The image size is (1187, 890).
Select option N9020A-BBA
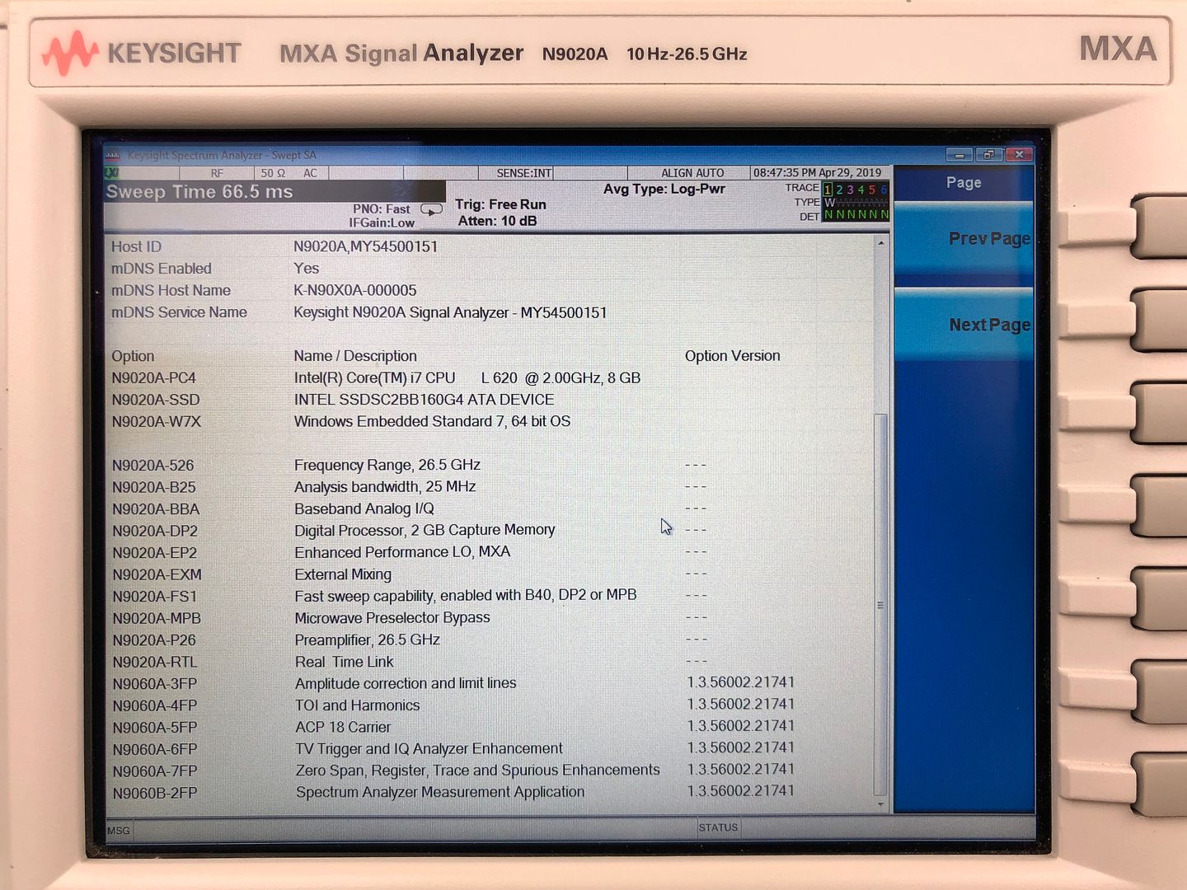click(156, 509)
